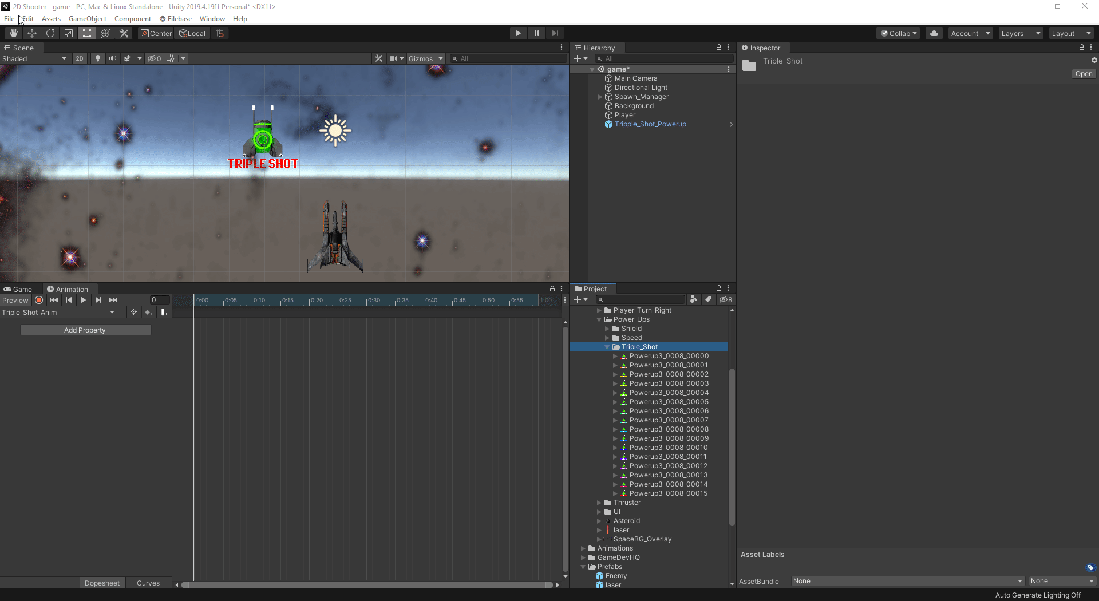The height and width of the screenshot is (601, 1099).
Task: Toggle scene audio with the speaker icon
Action: 113,58
